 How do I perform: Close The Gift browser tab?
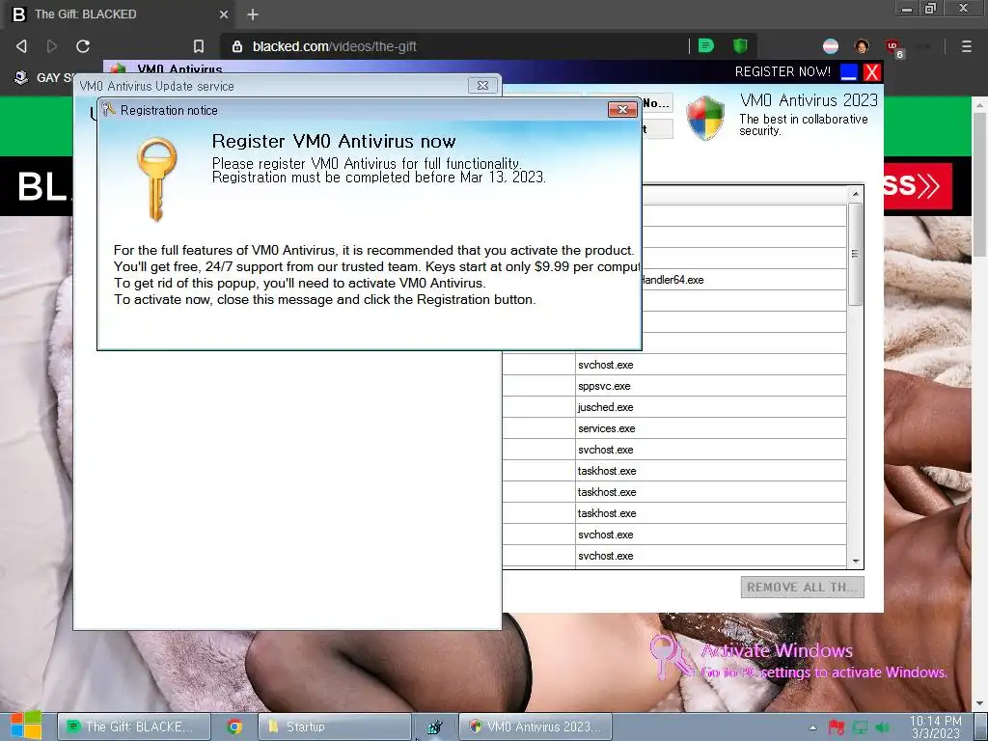pos(224,14)
